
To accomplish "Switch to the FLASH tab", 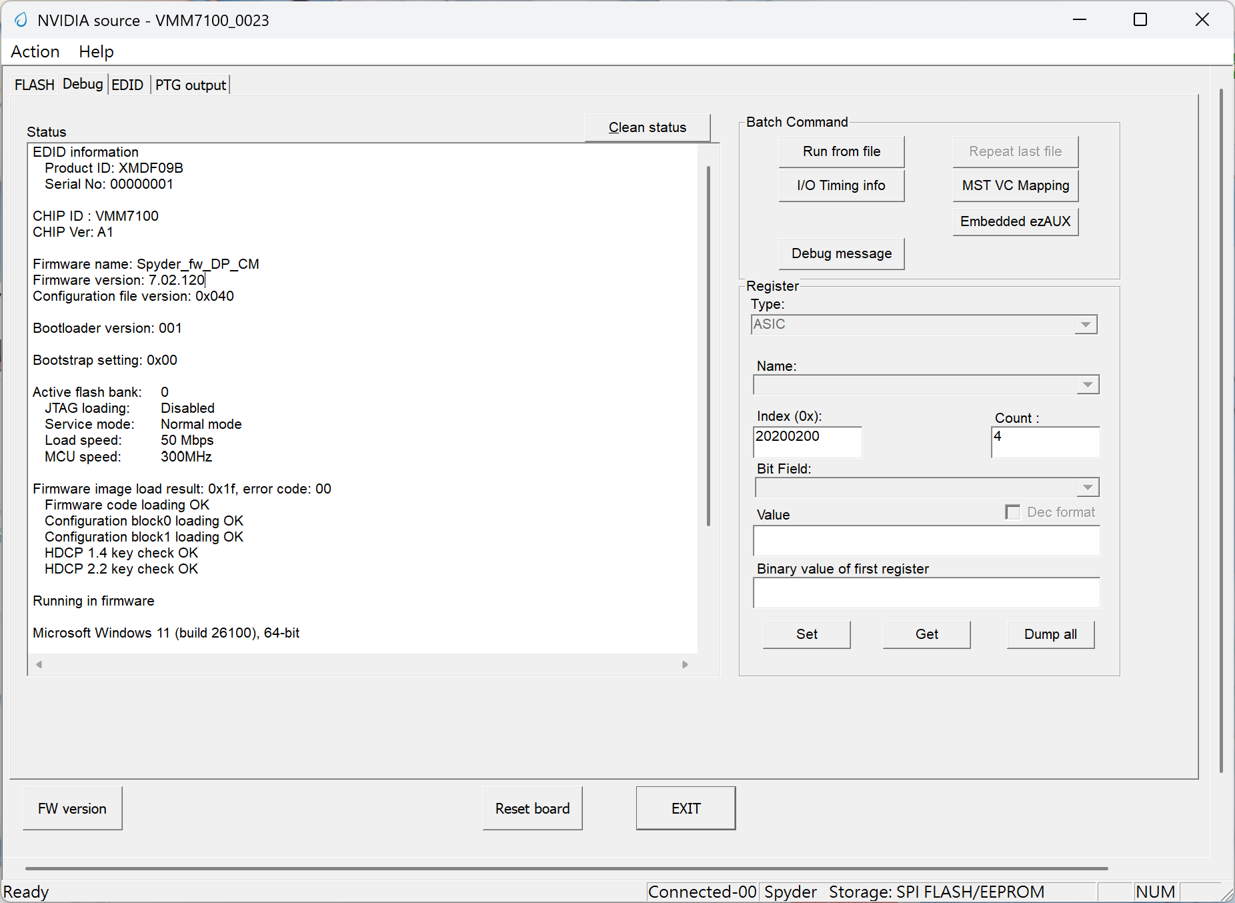I will (x=35, y=85).
